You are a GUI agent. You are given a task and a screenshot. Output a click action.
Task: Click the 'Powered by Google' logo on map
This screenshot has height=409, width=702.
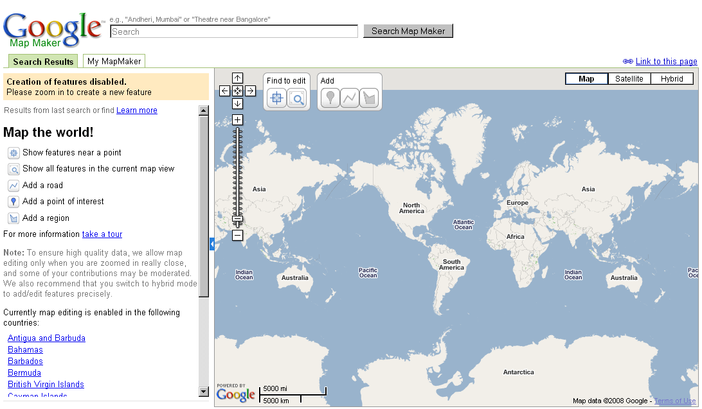[235, 393]
